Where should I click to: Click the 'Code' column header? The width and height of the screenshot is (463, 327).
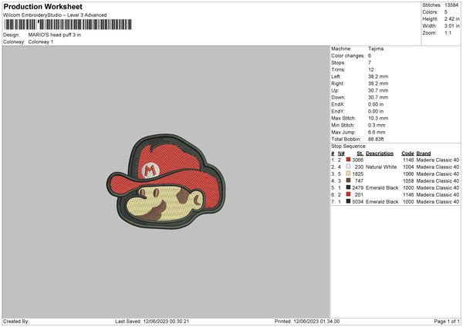point(407,153)
